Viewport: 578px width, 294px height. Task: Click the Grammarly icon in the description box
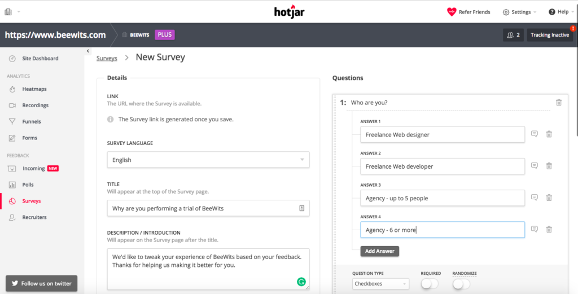point(301,281)
